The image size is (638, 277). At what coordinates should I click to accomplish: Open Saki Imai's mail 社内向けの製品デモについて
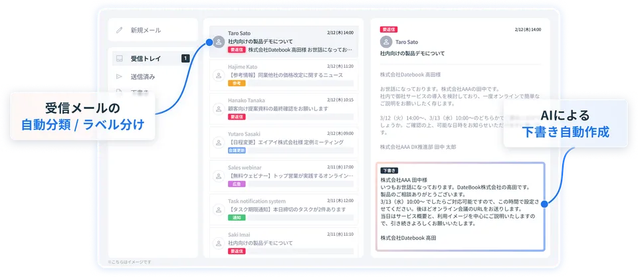click(x=284, y=242)
